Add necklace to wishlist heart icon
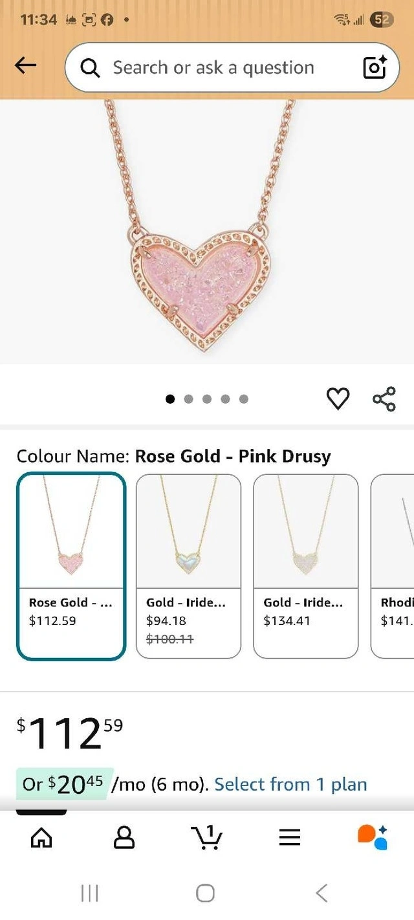The width and height of the screenshot is (414, 920). pyautogui.click(x=338, y=399)
